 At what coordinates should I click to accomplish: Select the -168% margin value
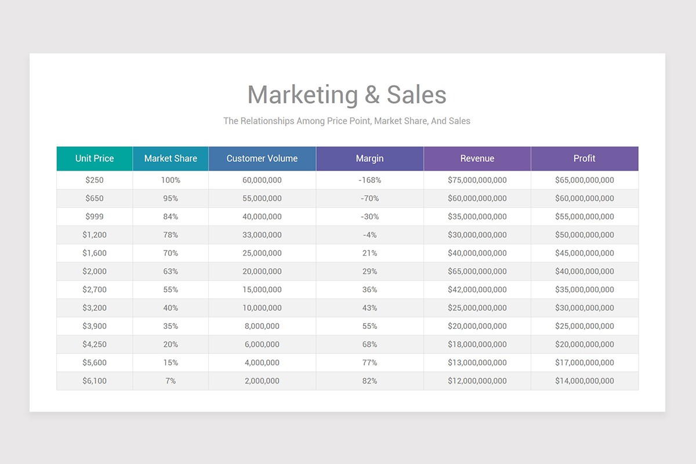tap(369, 180)
